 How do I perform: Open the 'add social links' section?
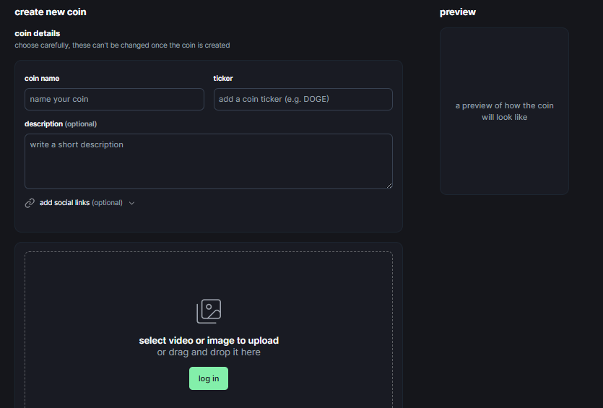point(80,203)
